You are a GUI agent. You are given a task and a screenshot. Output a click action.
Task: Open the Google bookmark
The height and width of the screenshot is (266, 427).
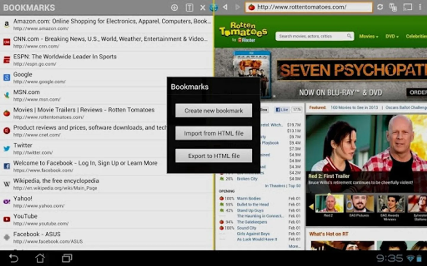(x=83, y=78)
